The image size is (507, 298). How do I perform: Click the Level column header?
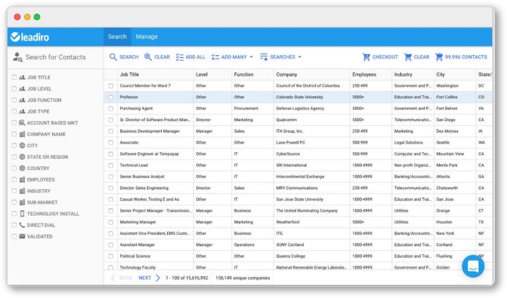[x=202, y=74]
